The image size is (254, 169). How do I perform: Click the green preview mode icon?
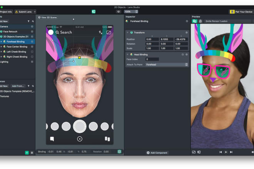[195, 21]
